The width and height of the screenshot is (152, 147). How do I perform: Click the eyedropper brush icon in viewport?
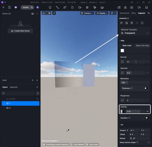coord(54,13)
